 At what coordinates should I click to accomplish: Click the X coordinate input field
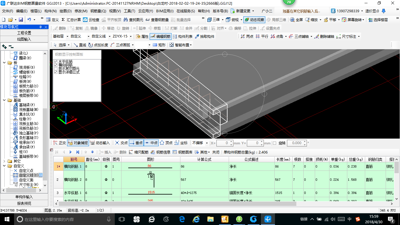[x=225, y=143]
